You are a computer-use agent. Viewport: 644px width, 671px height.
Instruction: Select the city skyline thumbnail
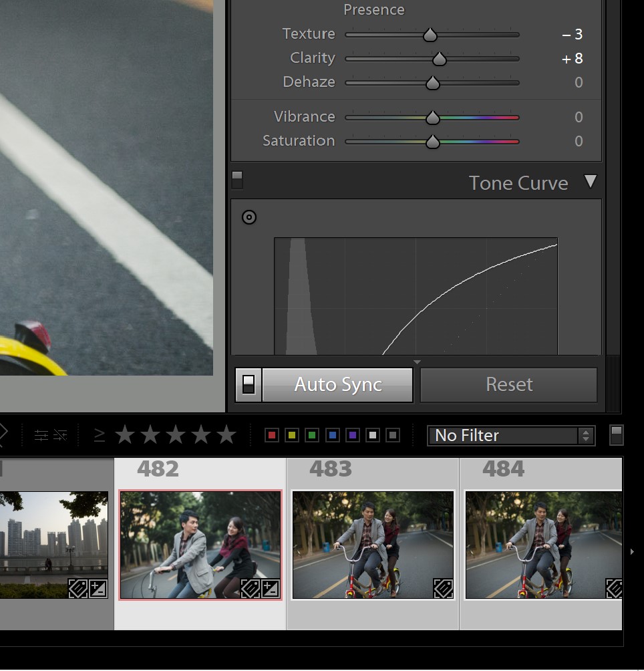pos(54,545)
